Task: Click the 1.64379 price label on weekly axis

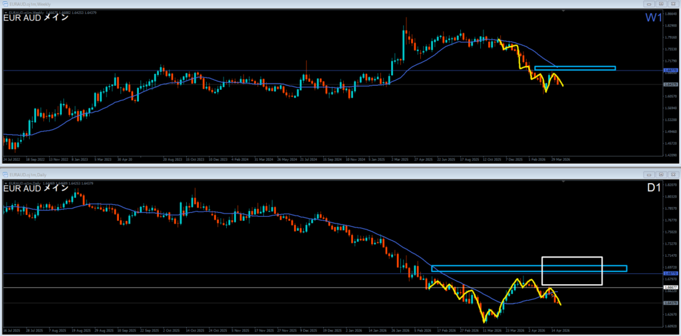Action: tap(670, 84)
